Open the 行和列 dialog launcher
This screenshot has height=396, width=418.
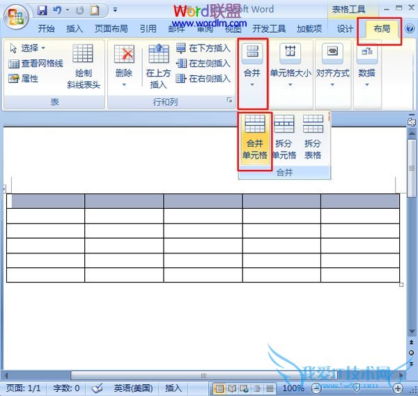point(229,100)
